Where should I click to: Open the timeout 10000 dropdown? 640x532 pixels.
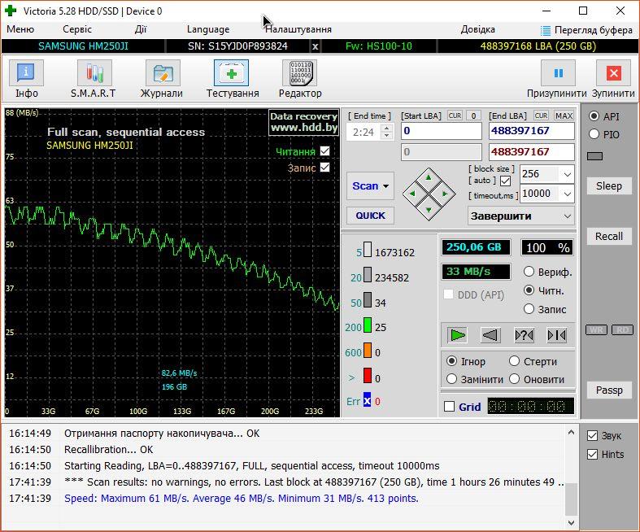tap(568, 194)
